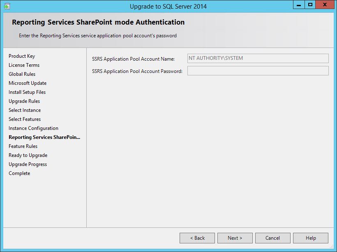The width and height of the screenshot is (337, 252).
Task: Click the SSRS Application Pool Account Name field
Action: click(x=258, y=59)
